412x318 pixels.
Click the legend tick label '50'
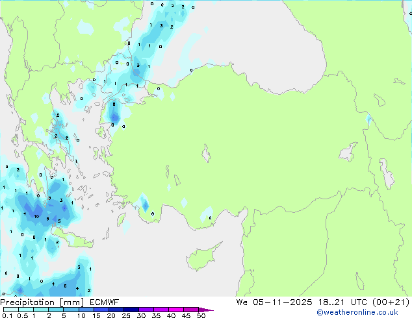(201, 315)
